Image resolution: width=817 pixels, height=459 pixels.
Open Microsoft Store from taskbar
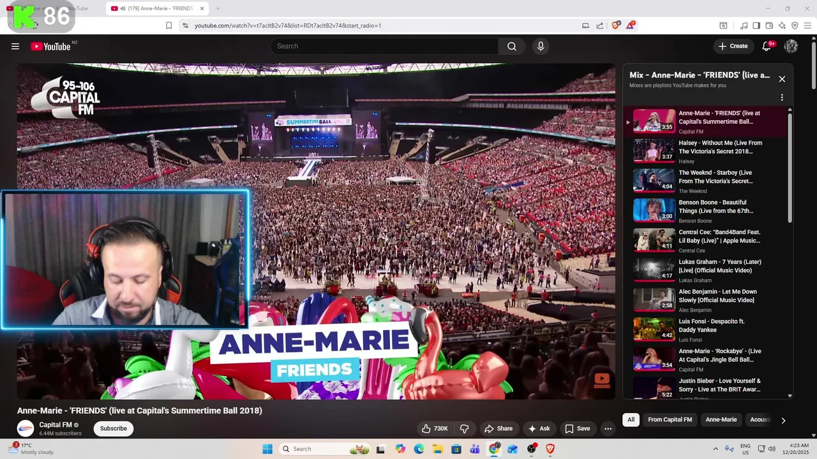[x=456, y=449]
